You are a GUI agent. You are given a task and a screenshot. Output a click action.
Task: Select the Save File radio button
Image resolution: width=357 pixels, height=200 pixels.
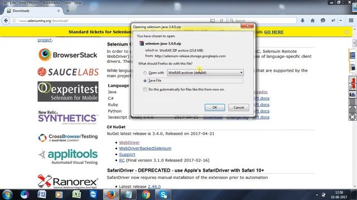145,81
